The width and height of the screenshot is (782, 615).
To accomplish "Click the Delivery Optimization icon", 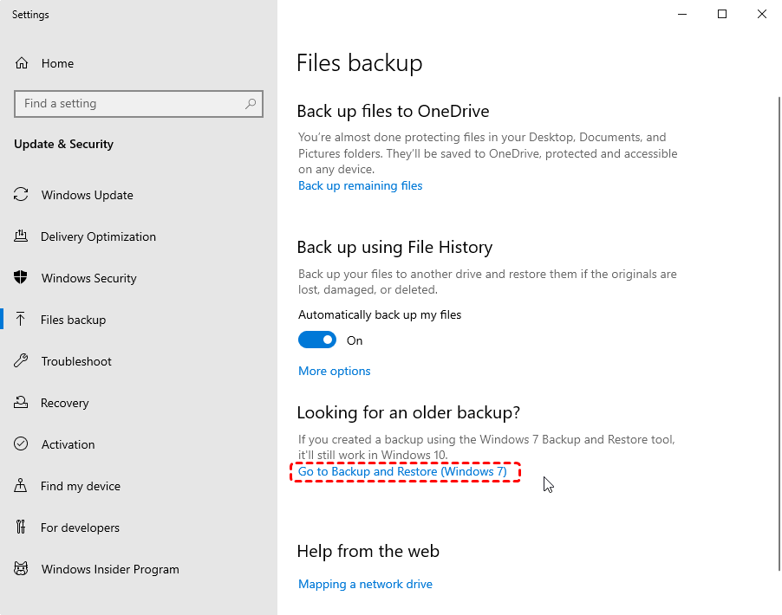I will (21, 236).
